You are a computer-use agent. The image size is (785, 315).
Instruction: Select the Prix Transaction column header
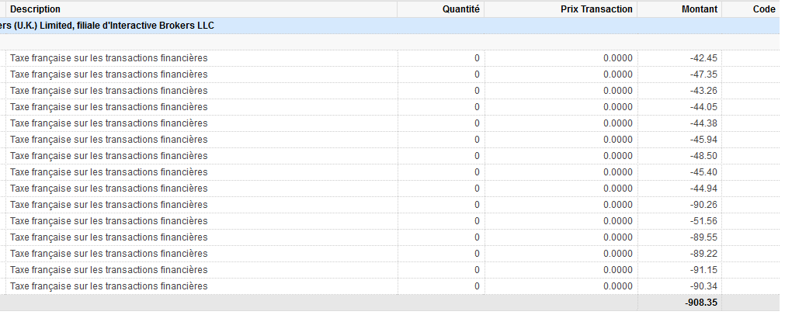point(596,9)
